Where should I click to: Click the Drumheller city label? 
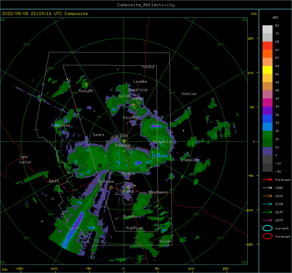[190, 160]
